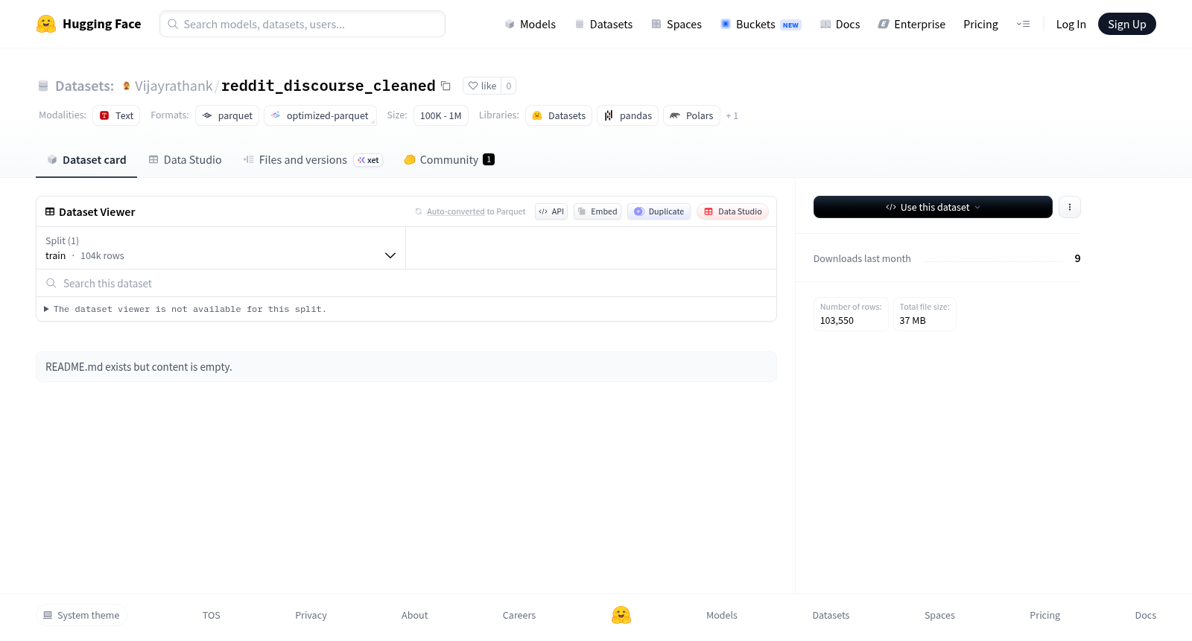Open Models link in footer
1192x641 pixels.
(722, 615)
